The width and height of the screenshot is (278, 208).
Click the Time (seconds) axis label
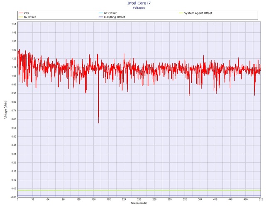click(x=139, y=203)
